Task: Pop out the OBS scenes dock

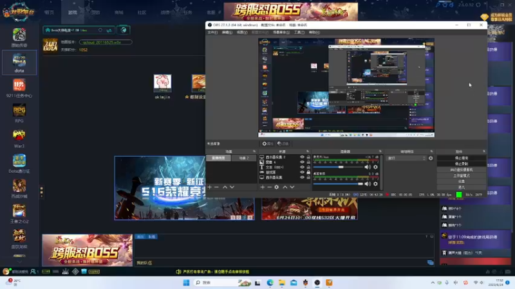Action: pos(254,152)
